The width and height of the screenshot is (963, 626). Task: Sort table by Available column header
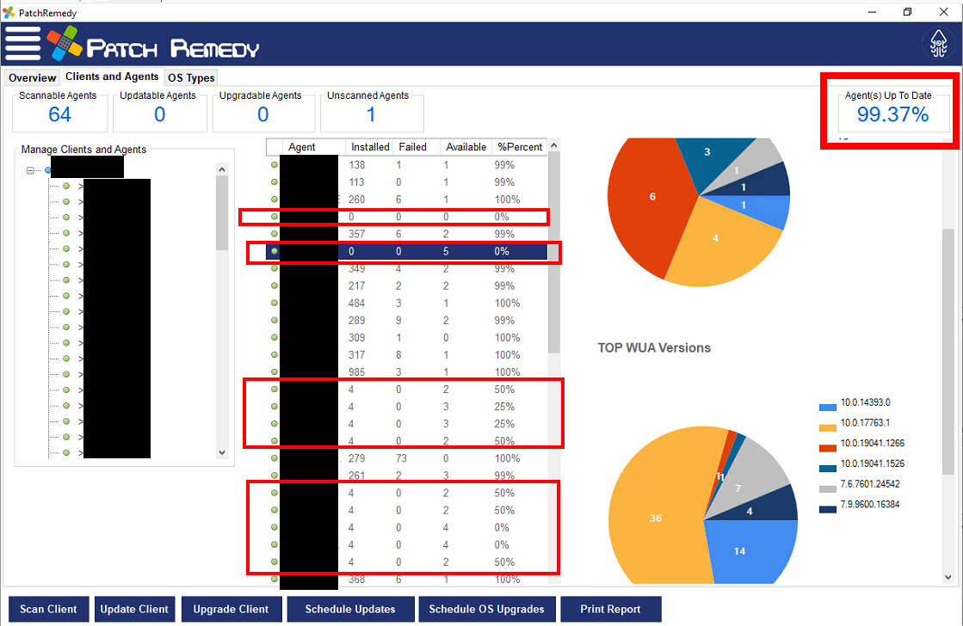[x=466, y=147]
